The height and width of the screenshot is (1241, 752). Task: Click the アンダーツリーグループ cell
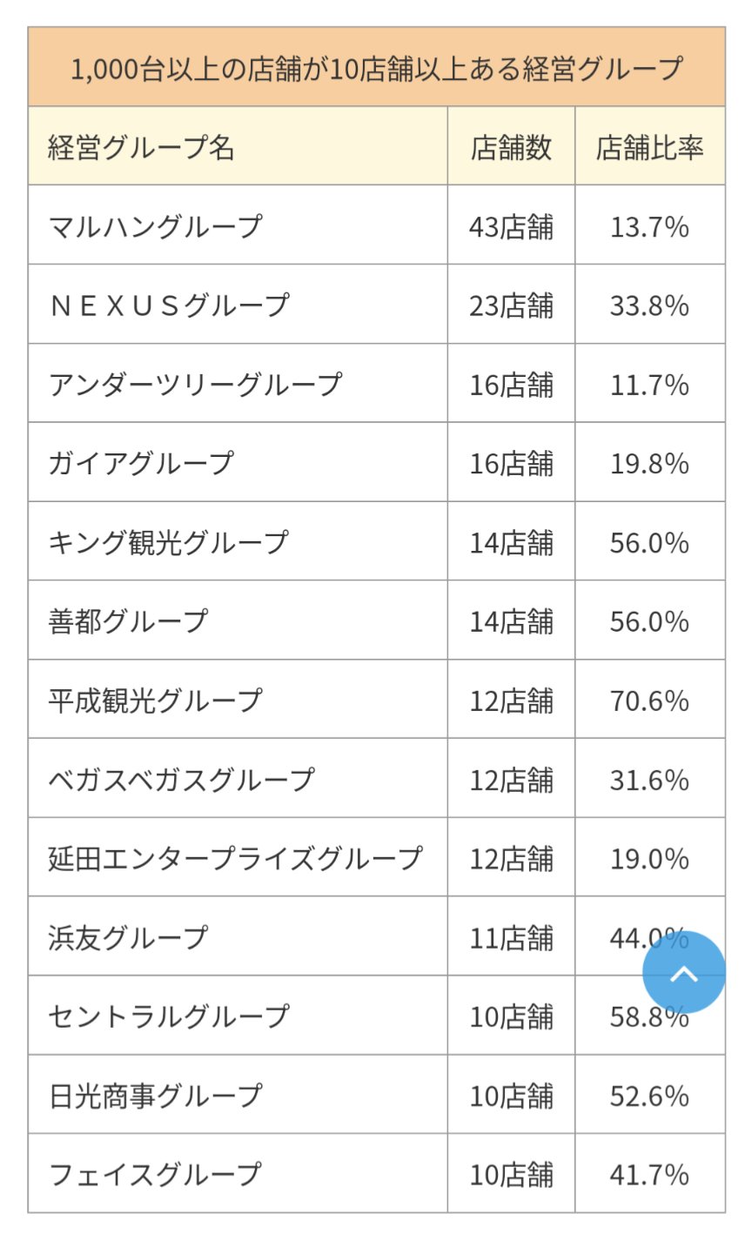coord(238,384)
